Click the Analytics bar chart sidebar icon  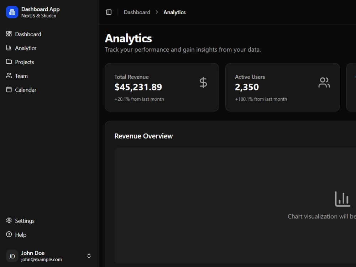pos(9,48)
